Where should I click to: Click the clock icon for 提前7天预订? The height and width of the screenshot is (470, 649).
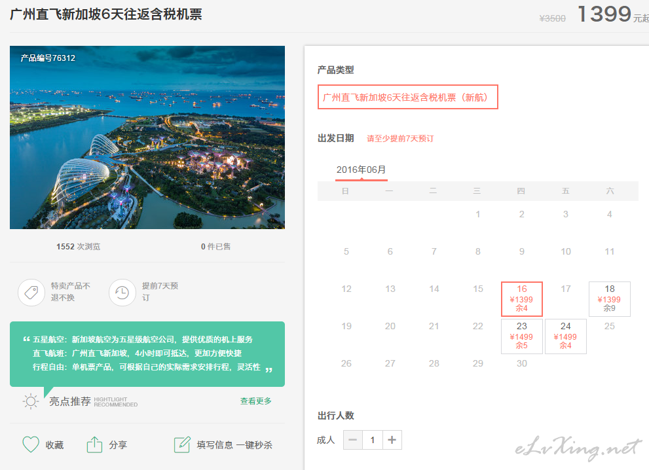tap(122, 293)
